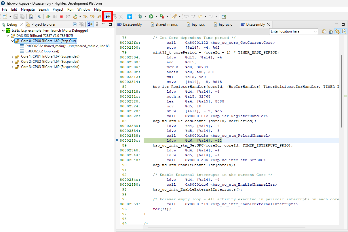Toggle Link with Active Debug Context
The height and width of the screenshot is (232, 348).
[x=337, y=32]
